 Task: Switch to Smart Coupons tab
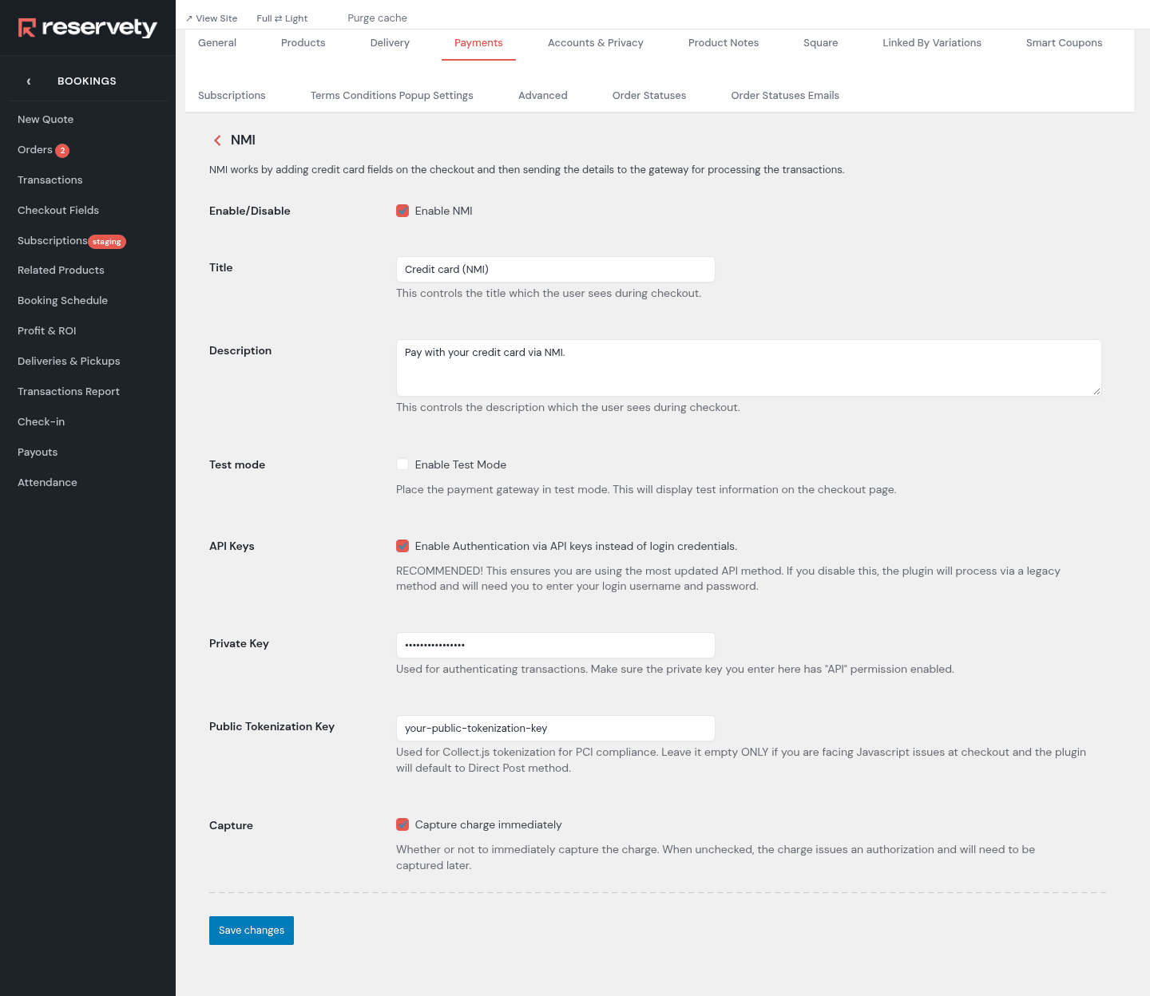click(x=1065, y=43)
